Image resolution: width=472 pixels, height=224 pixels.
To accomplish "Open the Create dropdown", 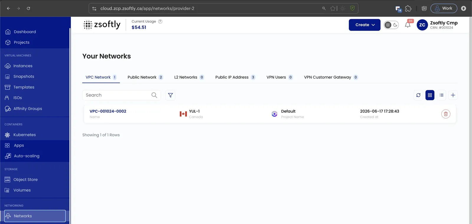I will (x=365, y=25).
